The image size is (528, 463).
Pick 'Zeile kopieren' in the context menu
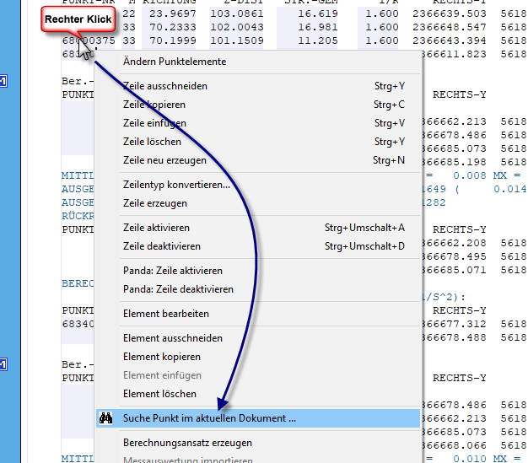click(x=154, y=105)
